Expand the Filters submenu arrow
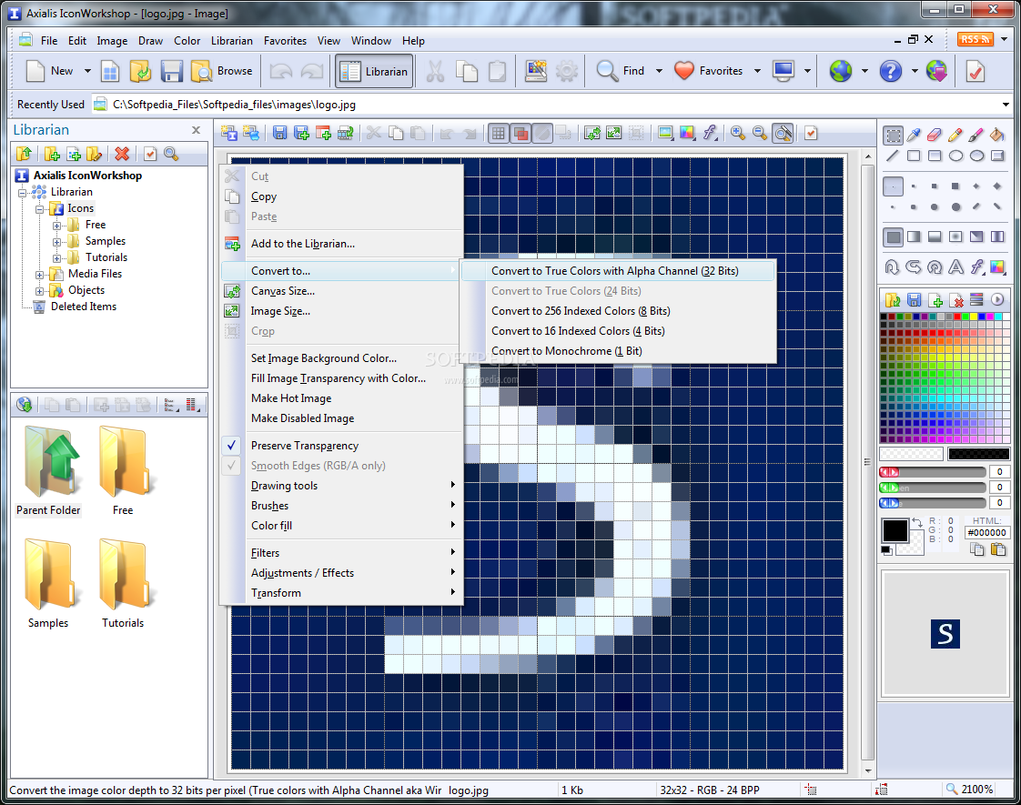The height and width of the screenshot is (805, 1021). point(453,552)
